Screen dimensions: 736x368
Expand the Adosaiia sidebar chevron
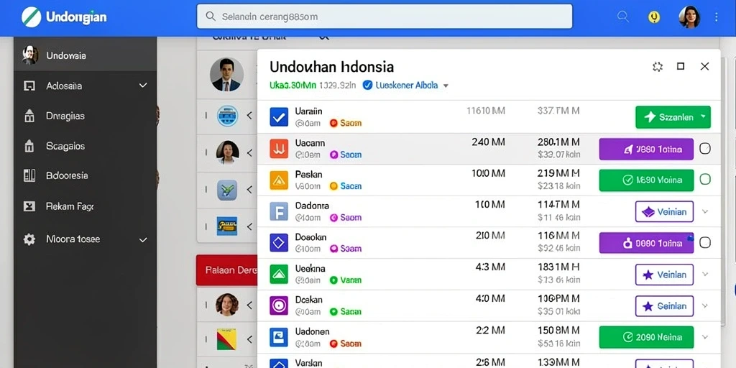point(143,86)
